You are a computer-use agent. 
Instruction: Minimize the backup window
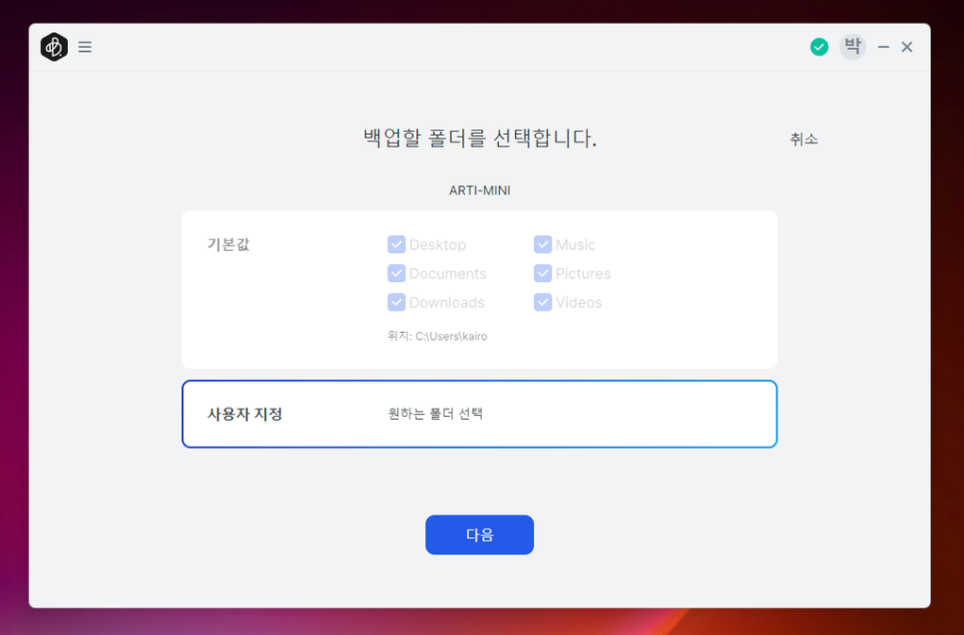click(883, 47)
